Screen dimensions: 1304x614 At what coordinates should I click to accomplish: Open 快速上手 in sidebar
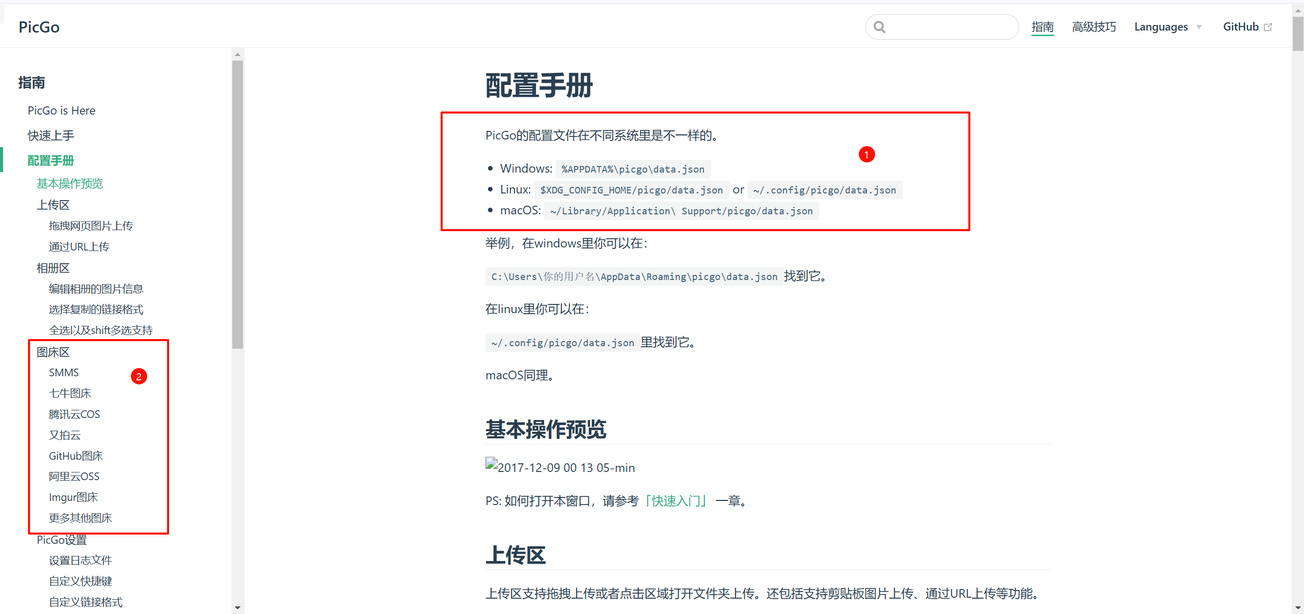(x=51, y=135)
